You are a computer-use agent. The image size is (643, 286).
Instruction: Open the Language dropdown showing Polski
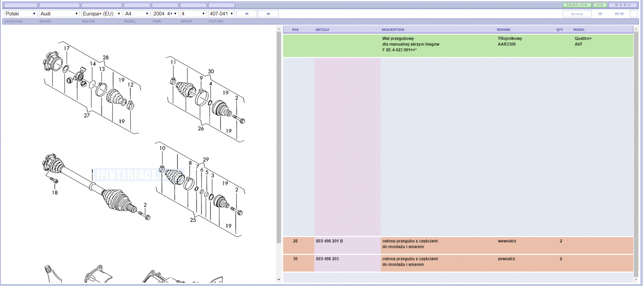coord(20,14)
